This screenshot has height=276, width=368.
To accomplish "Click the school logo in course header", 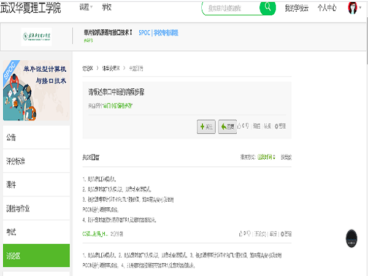I will pyautogui.click(x=37, y=36).
